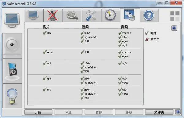Click the mkv format checkmark entry
The height and width of the screenshot is (118, 184).
click(x=47, y=33)
